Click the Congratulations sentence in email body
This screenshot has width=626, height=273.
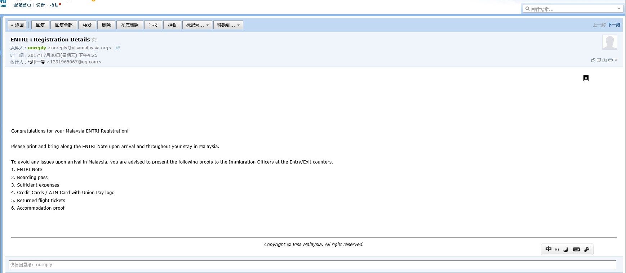pyautogui.click(x=70, y=131)
